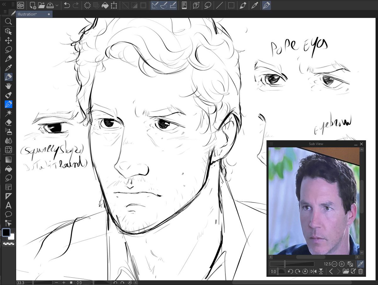Click the Undo icon in the top toolbar
Viewport: 378px width, 285px height.
67,5
